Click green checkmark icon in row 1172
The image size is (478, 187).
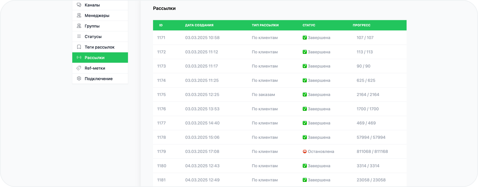[305, 52]
